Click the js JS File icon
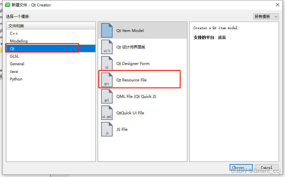 point(107,129)
